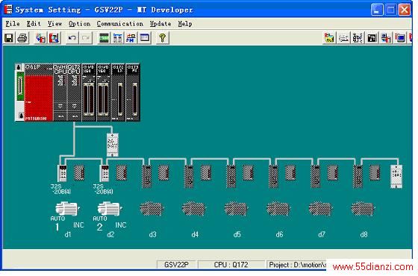Image resolution: width=418 pixels, height=276 pixels.
Task: Click the rightmost terminal unit after d8
Action: pos(396,176)
